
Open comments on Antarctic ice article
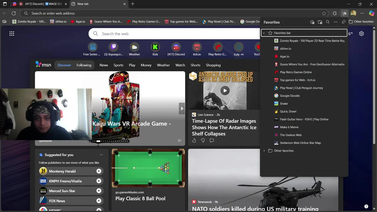[x=212, y=140]
